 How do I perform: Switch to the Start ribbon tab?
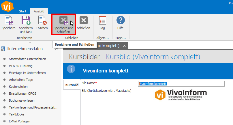[x=22, y=11]
